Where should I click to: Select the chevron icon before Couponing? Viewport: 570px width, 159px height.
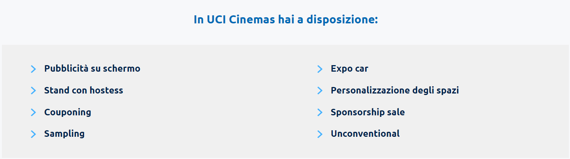coord(33,112)
